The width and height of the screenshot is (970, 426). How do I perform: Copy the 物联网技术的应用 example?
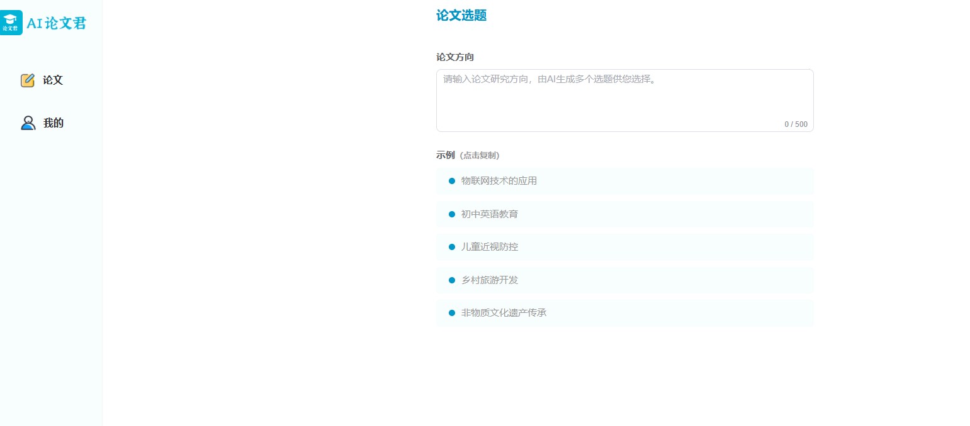[499, 181]
